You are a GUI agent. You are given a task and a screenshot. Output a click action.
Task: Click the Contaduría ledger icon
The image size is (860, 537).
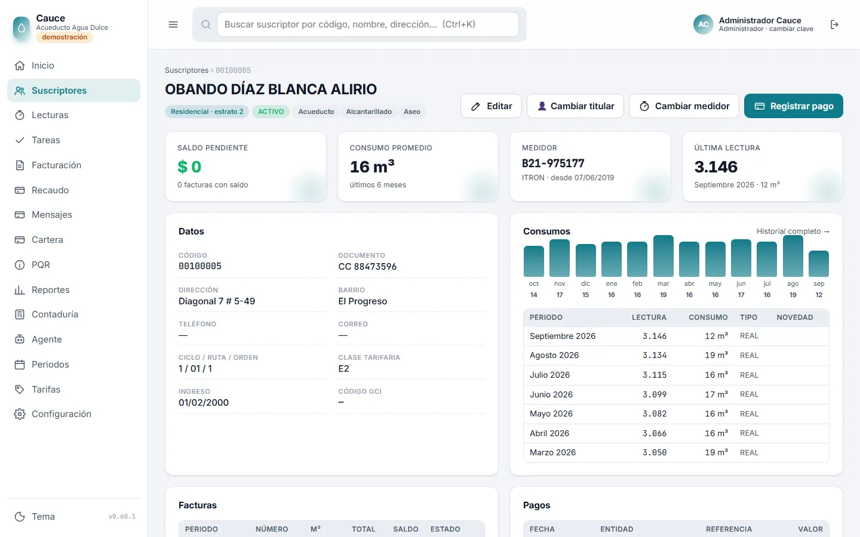(20, 314)
